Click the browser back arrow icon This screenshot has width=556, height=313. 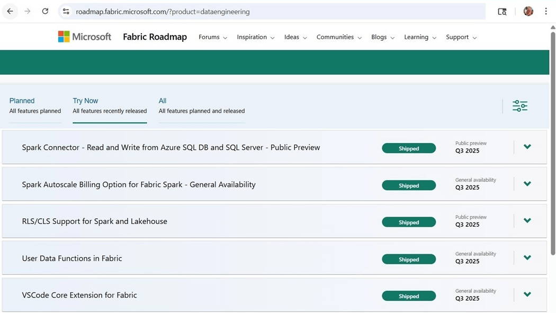(10, 11)
